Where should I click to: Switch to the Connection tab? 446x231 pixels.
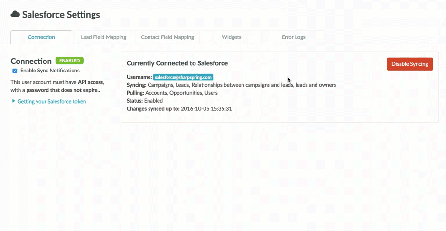(x=41, y=37)
